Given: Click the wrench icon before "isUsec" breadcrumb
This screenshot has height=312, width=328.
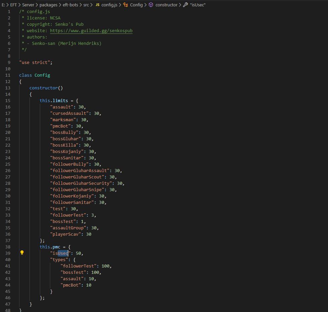Looking at the screenshot, I should [185, 5].
